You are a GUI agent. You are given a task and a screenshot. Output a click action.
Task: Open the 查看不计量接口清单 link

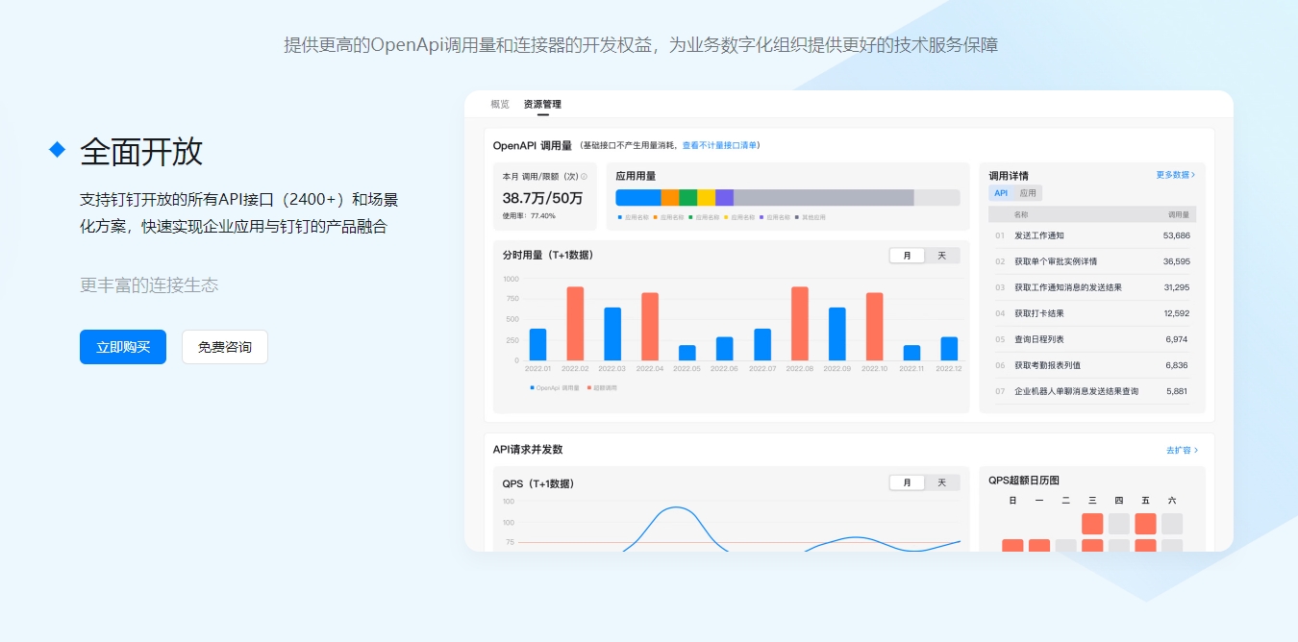point(720,145)
